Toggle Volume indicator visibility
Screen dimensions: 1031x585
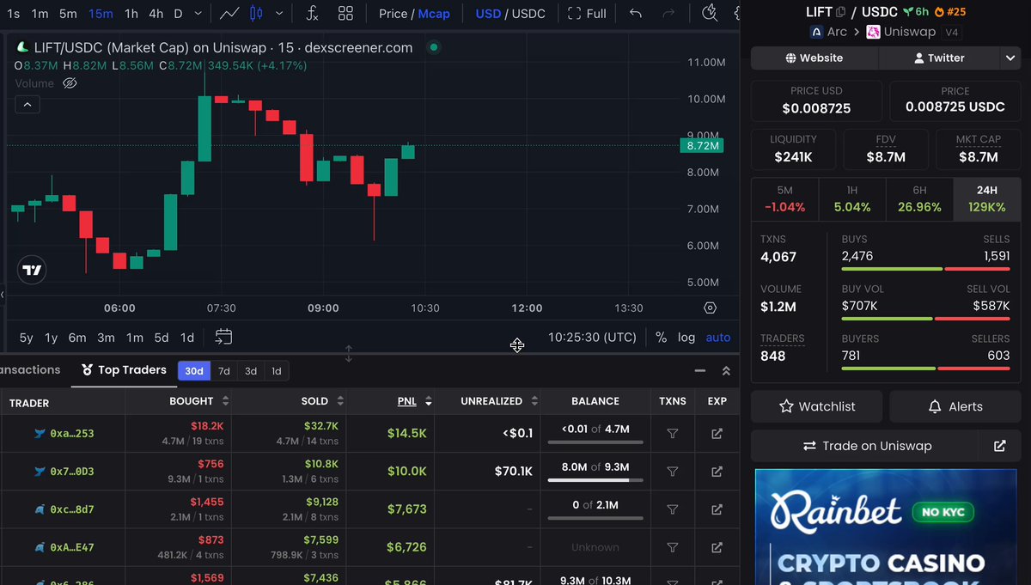[x=70, y=83]
